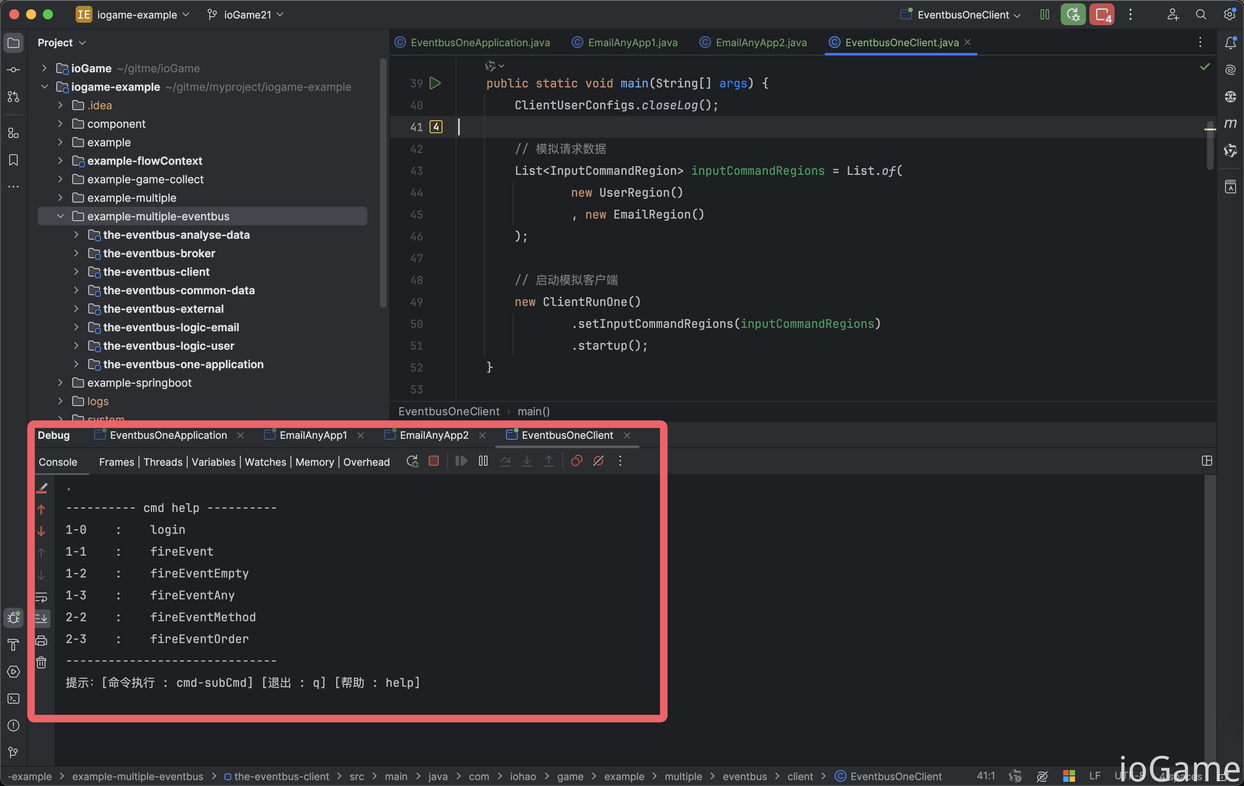Collapse the example-multiple-eventbus folder
1244x786 pixels.
coord(61,216)
